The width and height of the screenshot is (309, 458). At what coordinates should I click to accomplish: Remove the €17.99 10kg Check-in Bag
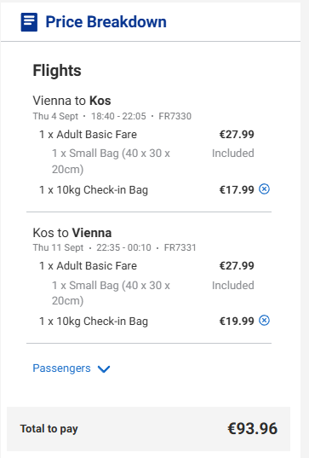pyautogui.click(x=265, y=189)
